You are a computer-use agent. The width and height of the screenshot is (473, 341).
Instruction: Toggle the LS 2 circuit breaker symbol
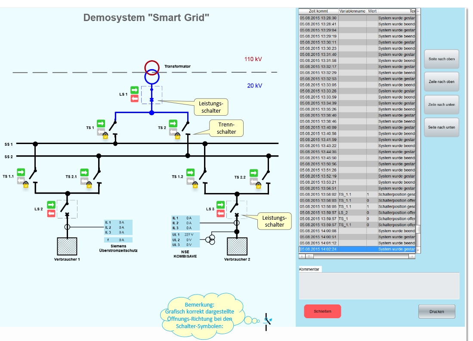(x=67, y=209)
